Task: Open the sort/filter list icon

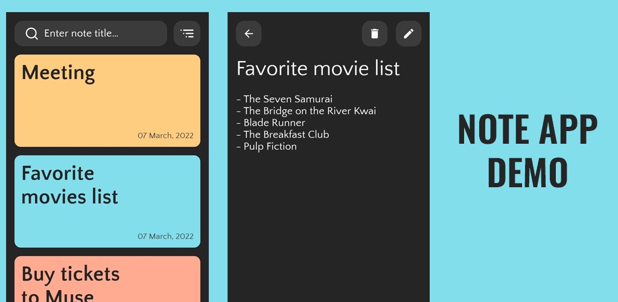Action: click(187, 33)
